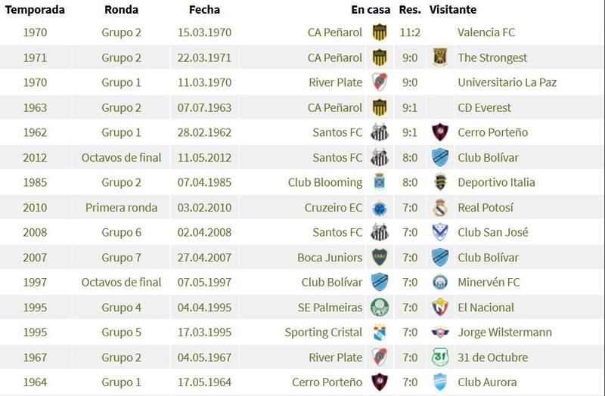Image resolution: width=605 pixels, height=396 pixels.
Task: Select the Universitario La Paz link
Action: [x=507, y=82]
